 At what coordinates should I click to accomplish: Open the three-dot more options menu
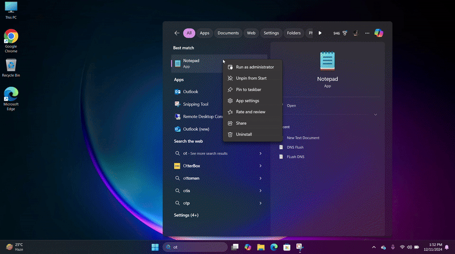(x=367, y=33)
